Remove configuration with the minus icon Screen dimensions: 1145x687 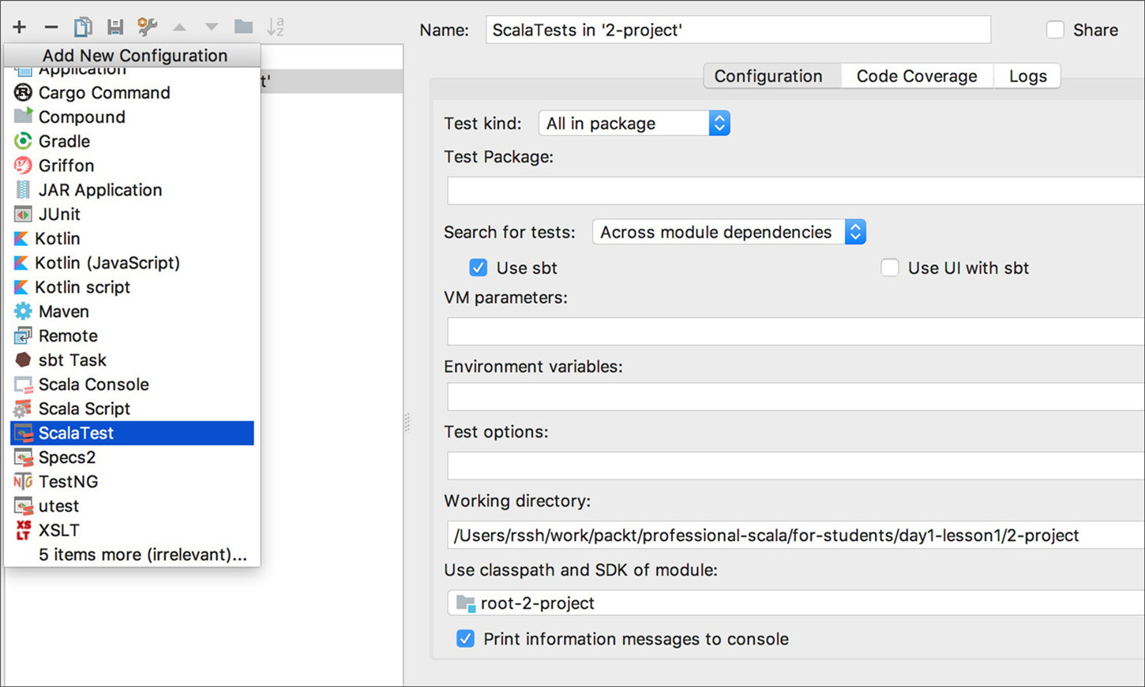[51, 26]
